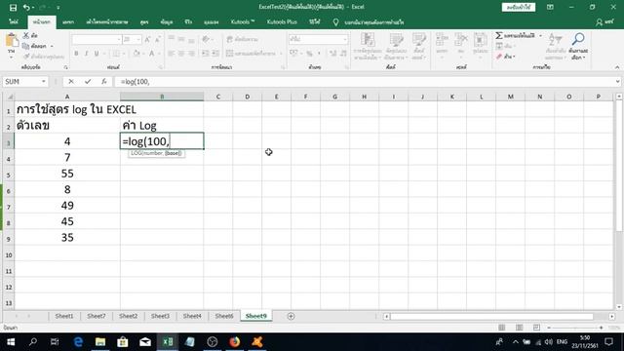Click the Orientation text angle icon
This screenshot has height=351, width=624.
coord(206,39)
